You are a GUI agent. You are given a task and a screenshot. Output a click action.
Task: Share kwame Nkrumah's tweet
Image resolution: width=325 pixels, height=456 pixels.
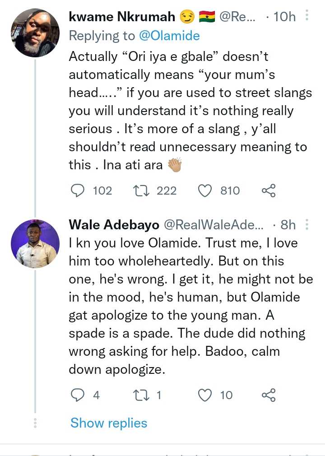click(x=269, y=191)
